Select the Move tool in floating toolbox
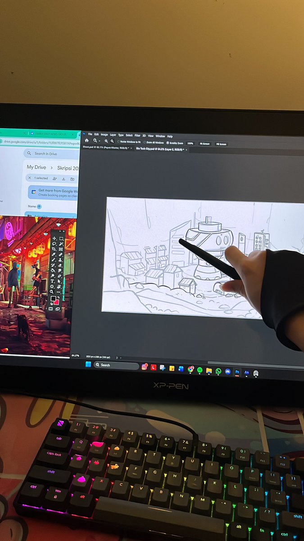Screen dimensions: 304x541 [54, 238]
